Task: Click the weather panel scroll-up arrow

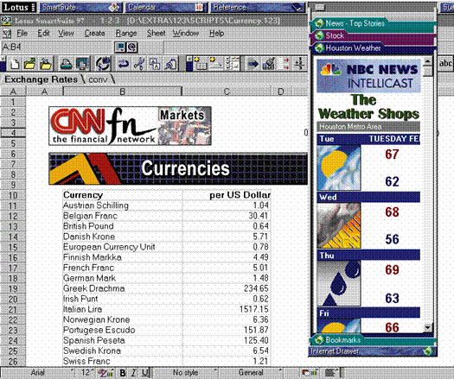Action: [428, 61]
